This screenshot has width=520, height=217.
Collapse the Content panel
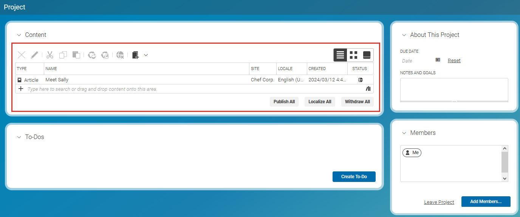point(19,35)
